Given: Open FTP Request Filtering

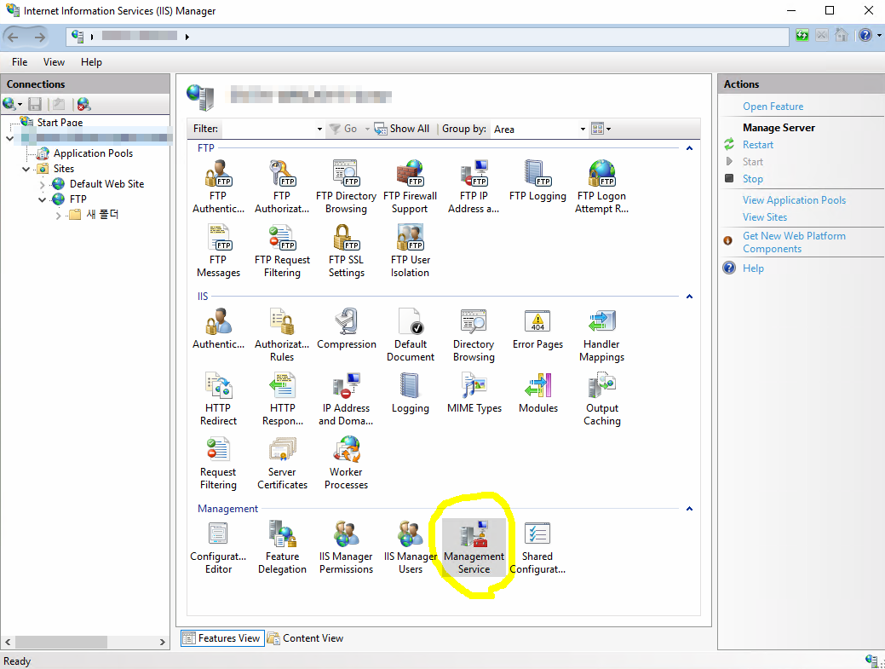Looking at the screenshot, I should click(x=282, y=250).
